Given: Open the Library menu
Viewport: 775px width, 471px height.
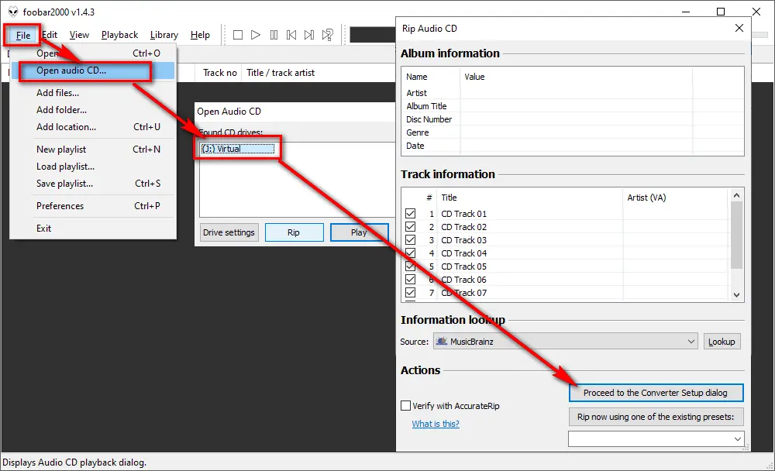Looking at the screenshot, I should [164, 35].
